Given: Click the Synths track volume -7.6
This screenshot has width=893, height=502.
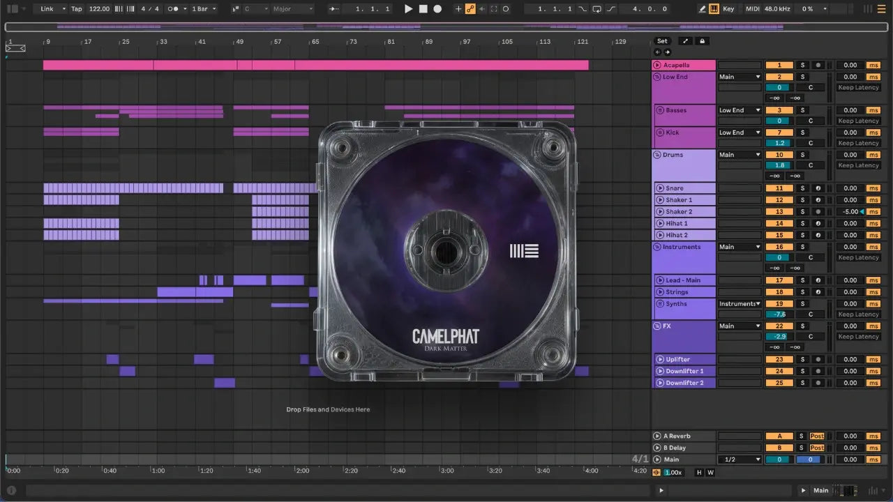Looking at the screenshot, I should [x=779, y=314].
